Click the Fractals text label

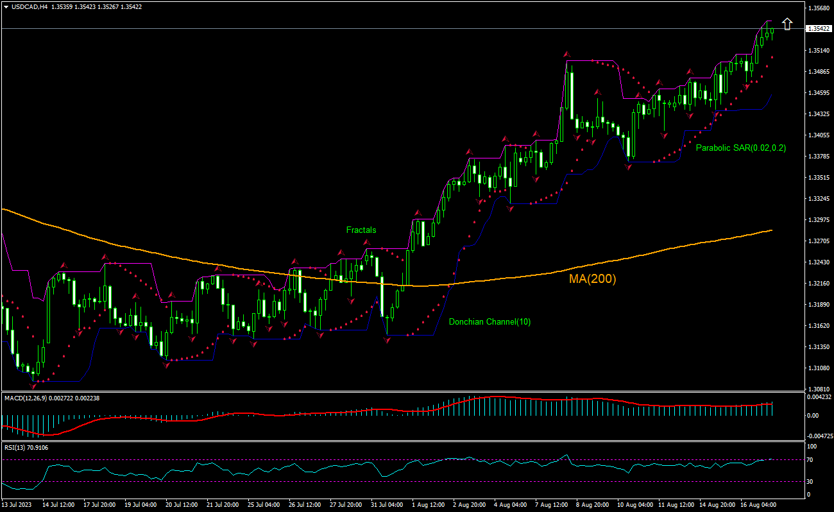(x=361, y=230)
